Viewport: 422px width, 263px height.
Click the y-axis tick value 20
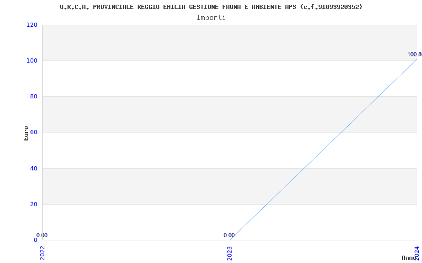click(34, 204)
